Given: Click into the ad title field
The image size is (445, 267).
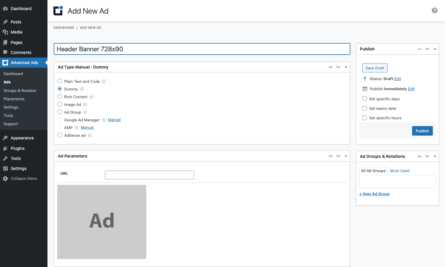Looking at the screenshot, I should pos(202,49).
